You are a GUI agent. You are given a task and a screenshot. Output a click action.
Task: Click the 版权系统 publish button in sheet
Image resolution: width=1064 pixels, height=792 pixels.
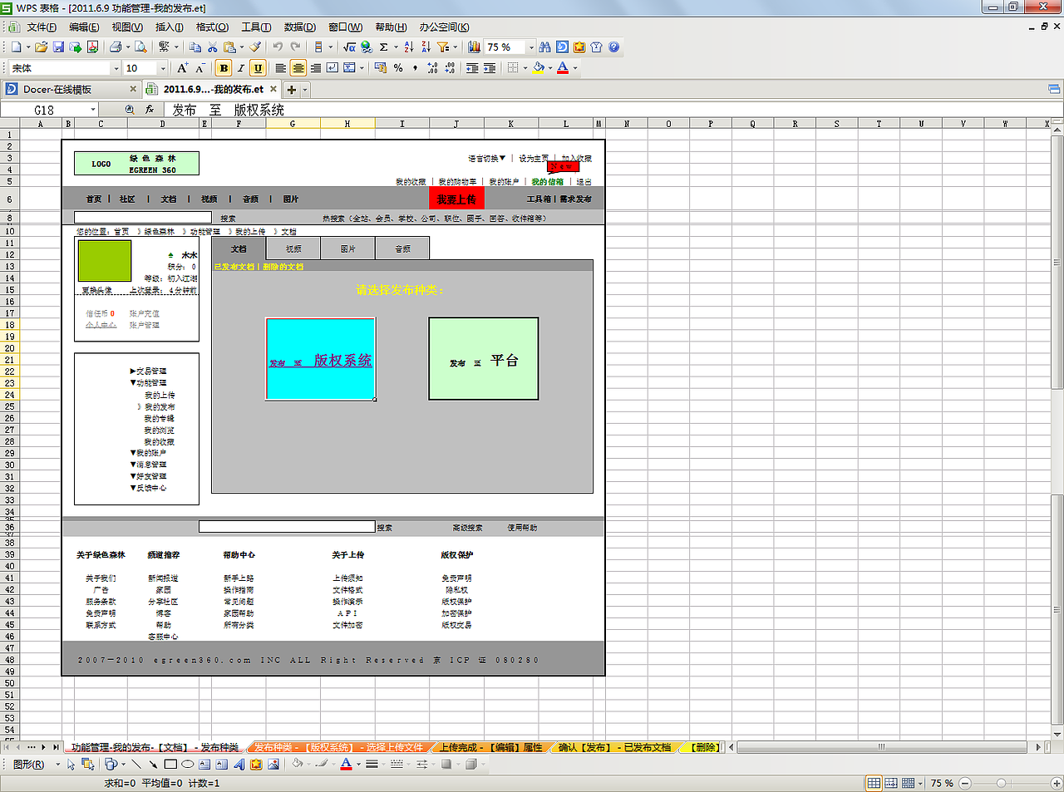(321, 359)
